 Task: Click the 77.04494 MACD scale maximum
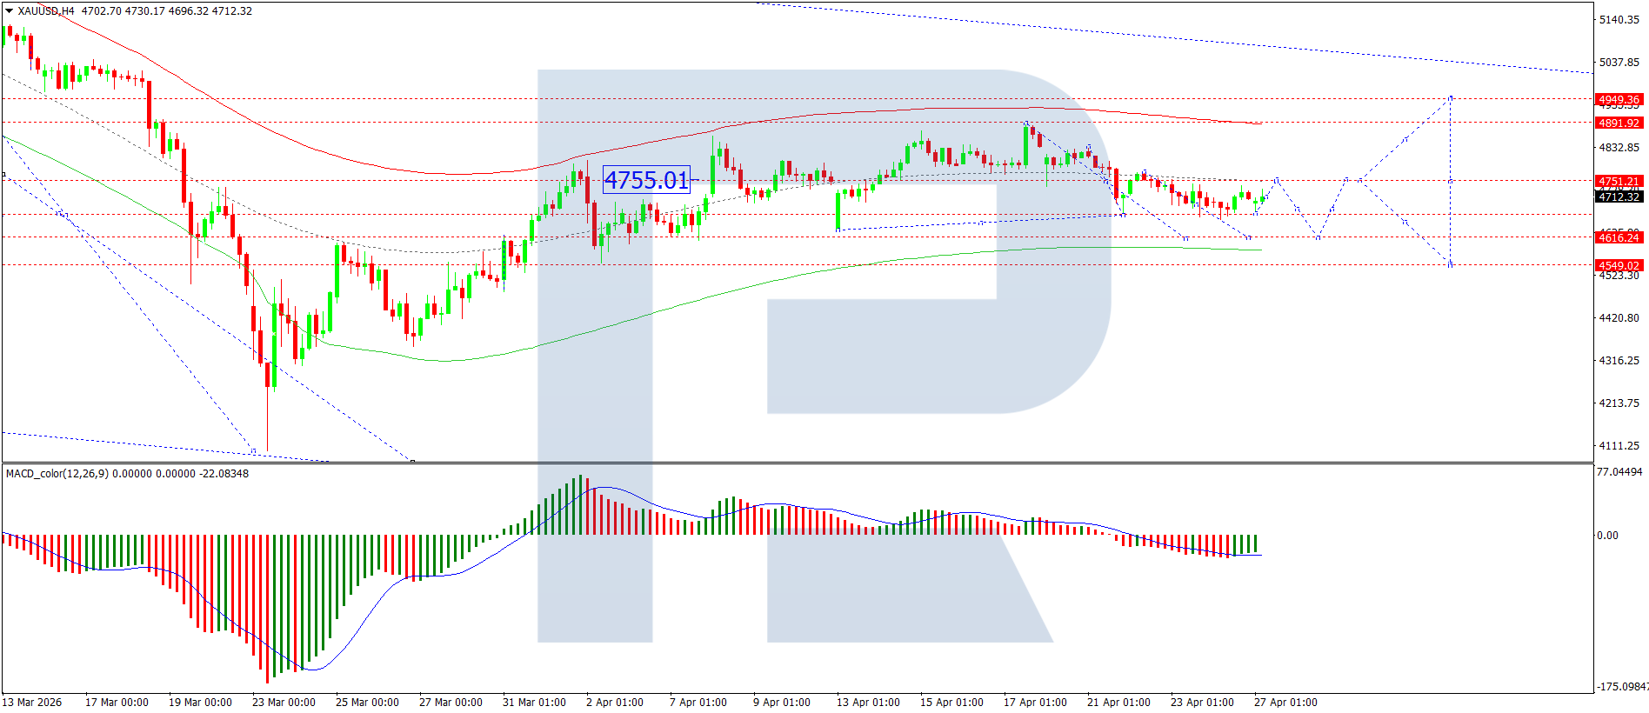[x=1619, y=472]
